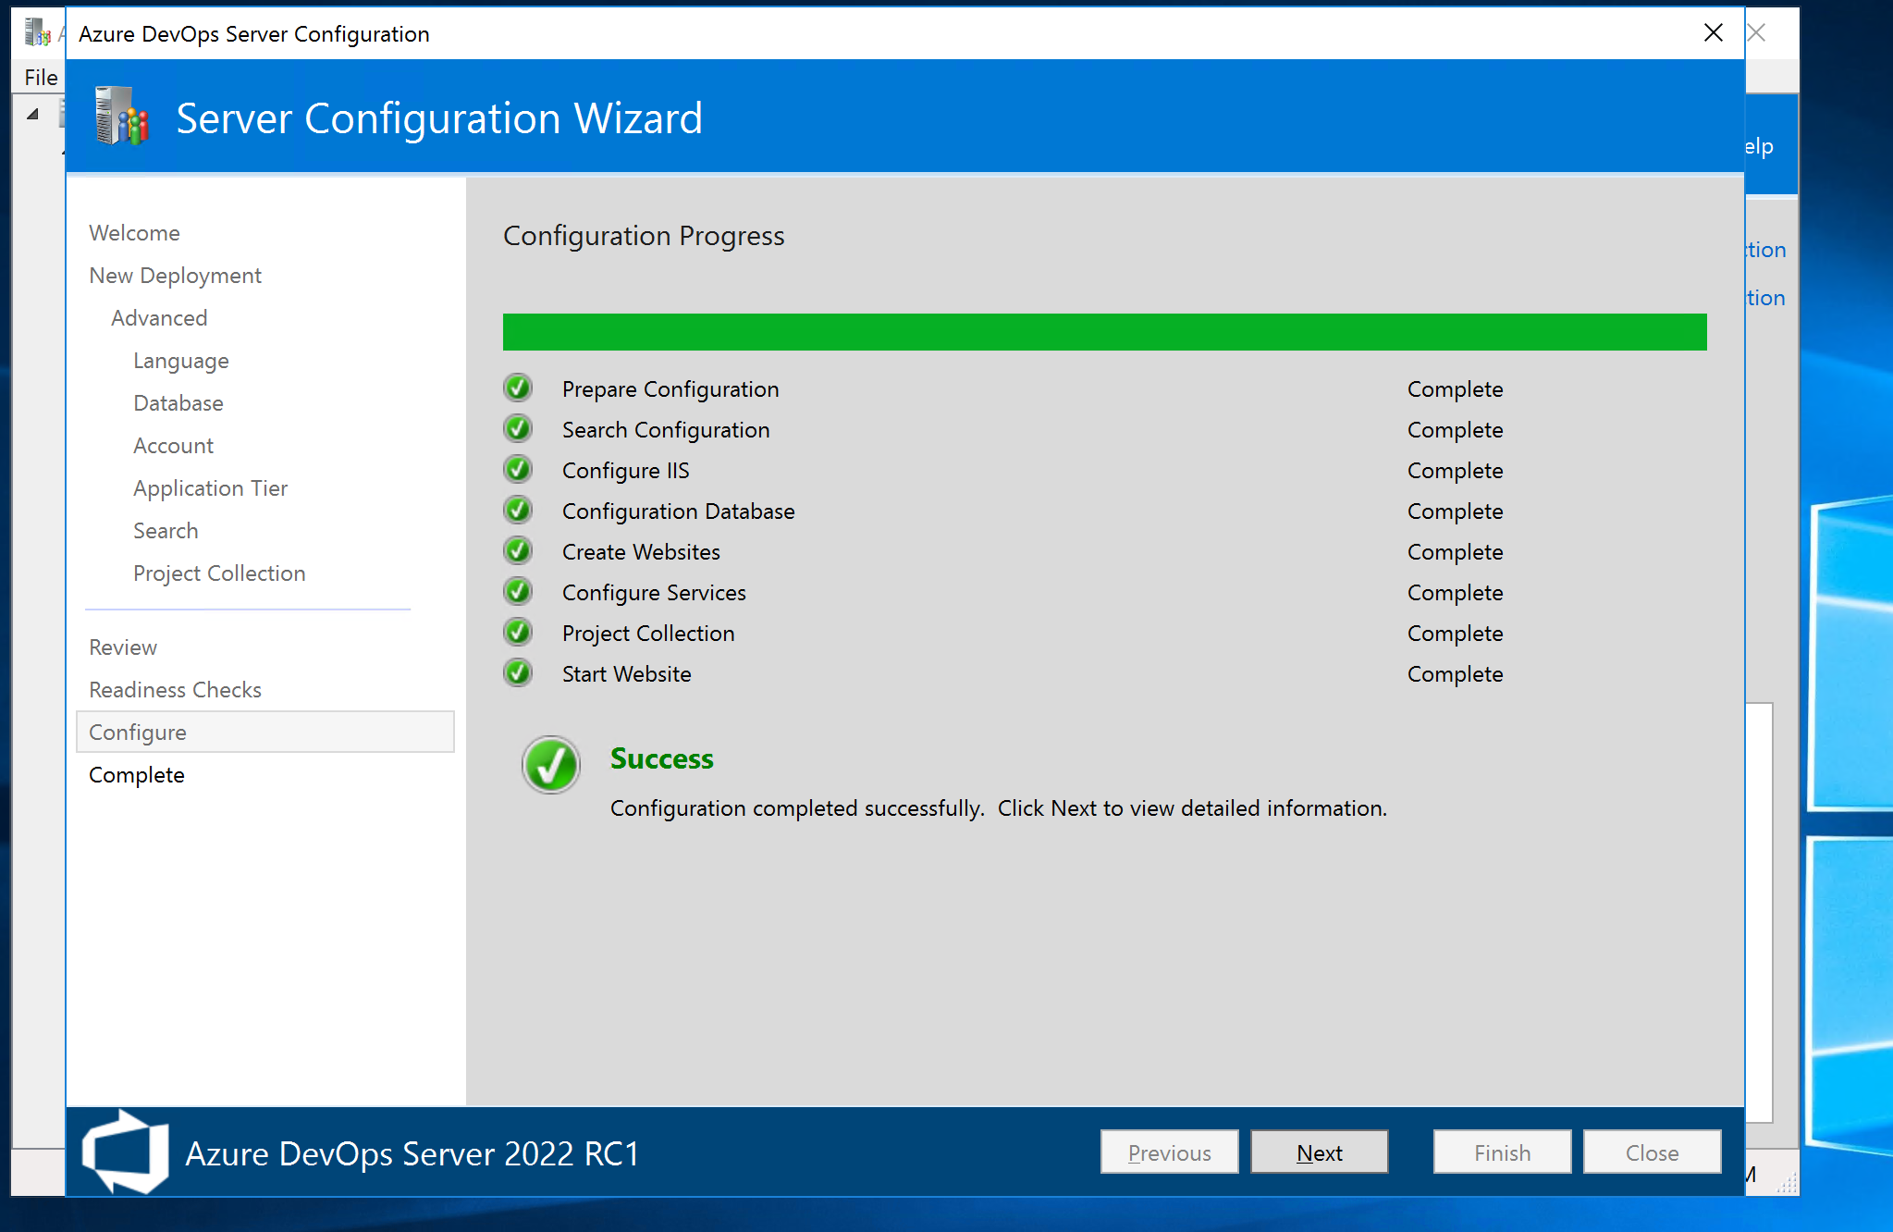Go to the Review wizard step
The image size is (1893, 1232).
[x=123, y=647]
